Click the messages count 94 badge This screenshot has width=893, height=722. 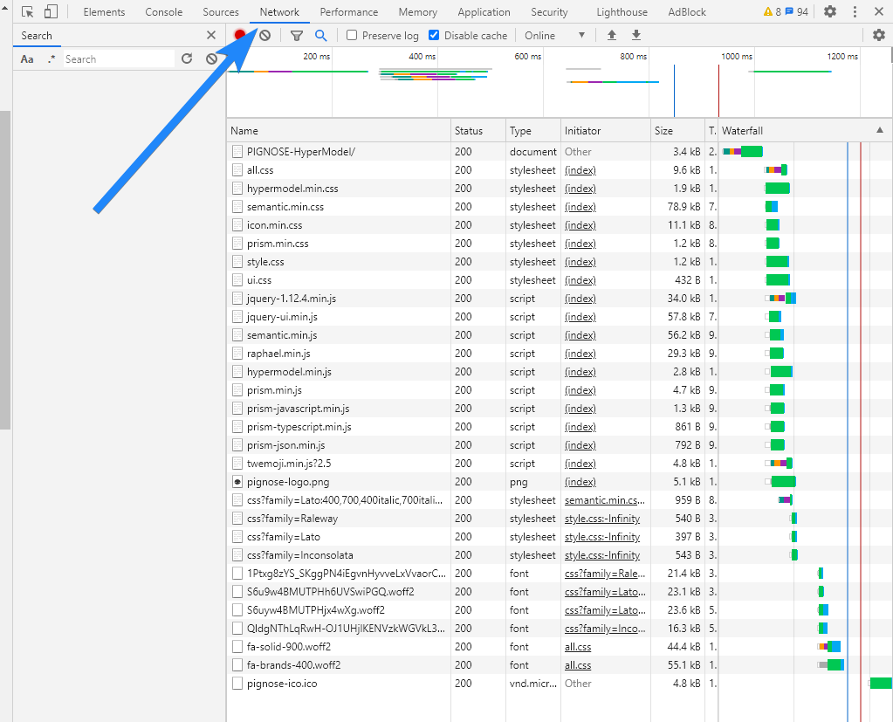coord(797,12)
